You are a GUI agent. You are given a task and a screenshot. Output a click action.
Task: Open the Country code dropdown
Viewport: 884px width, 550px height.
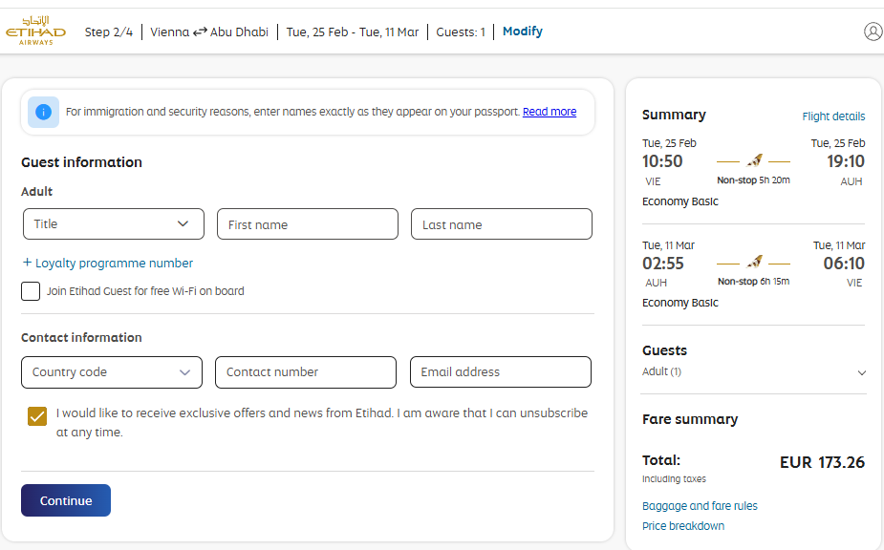pyautogui.click(x=112, y=372)
